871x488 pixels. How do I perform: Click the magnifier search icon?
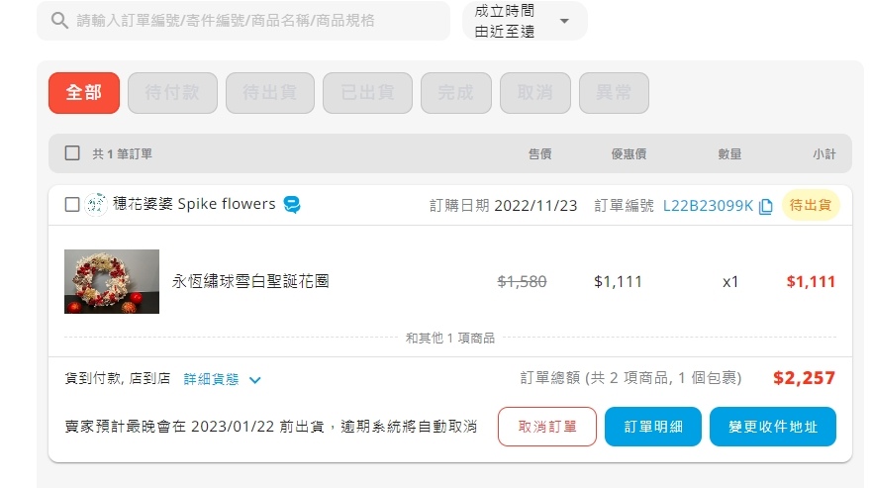(x=59, y=21)
